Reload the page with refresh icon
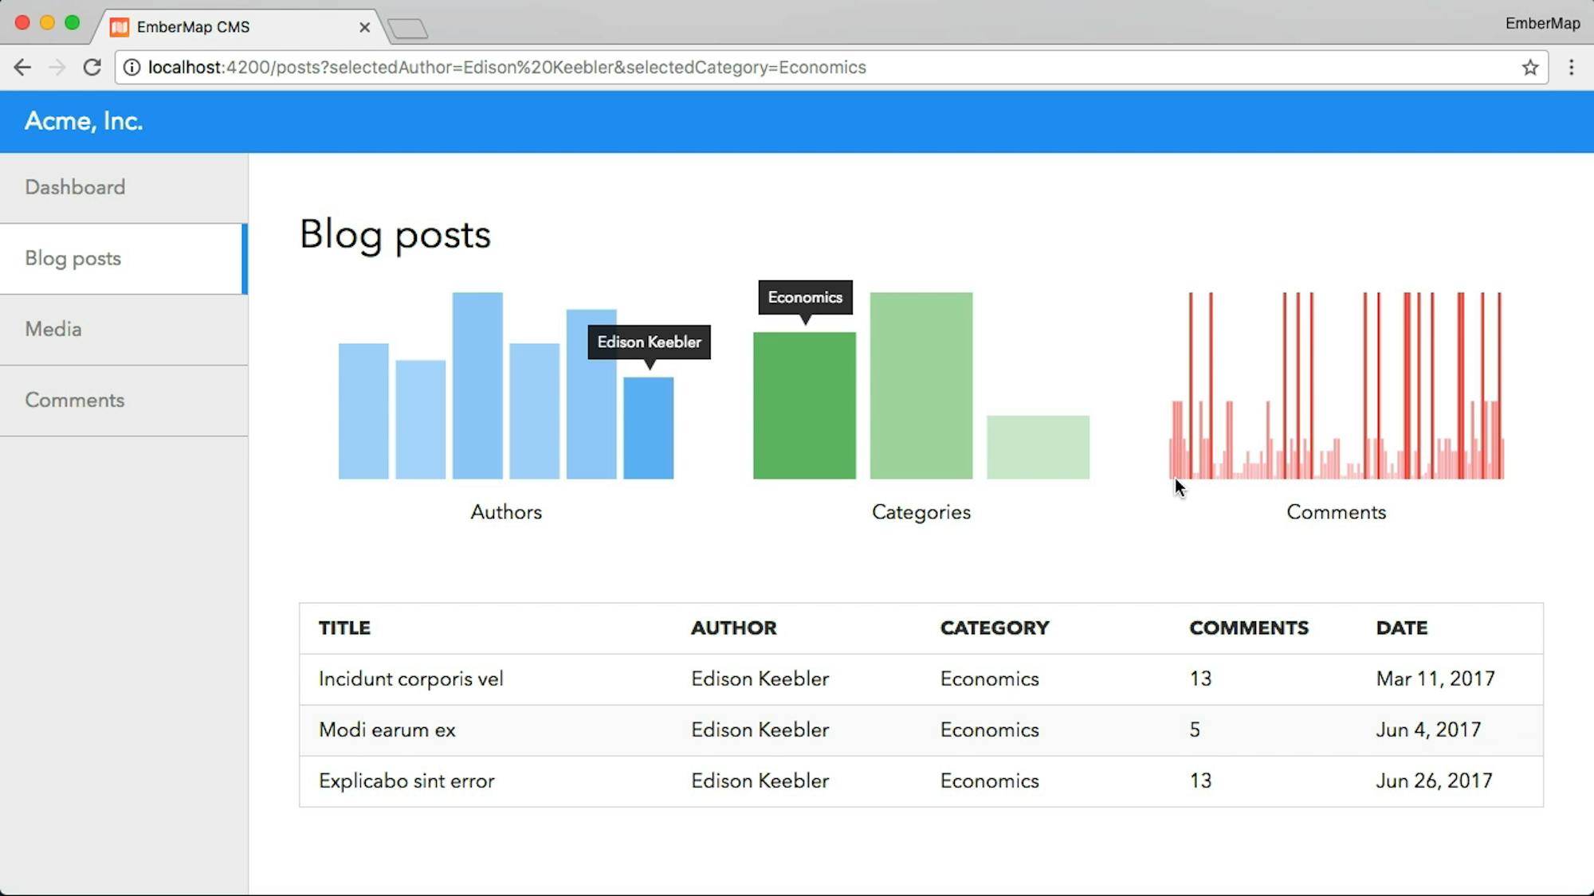Image resolution: width=1594 pixels, height=896 pixels. (92, 68)
